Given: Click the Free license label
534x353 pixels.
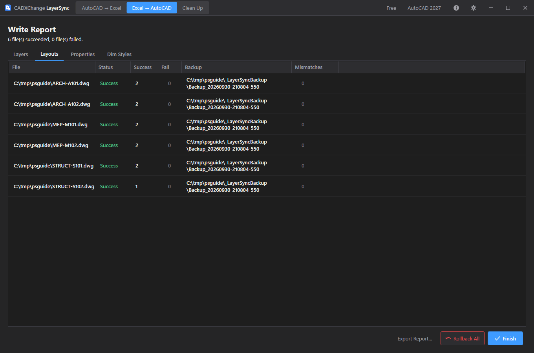Looking at the screenshot, I should click(391, 8).
